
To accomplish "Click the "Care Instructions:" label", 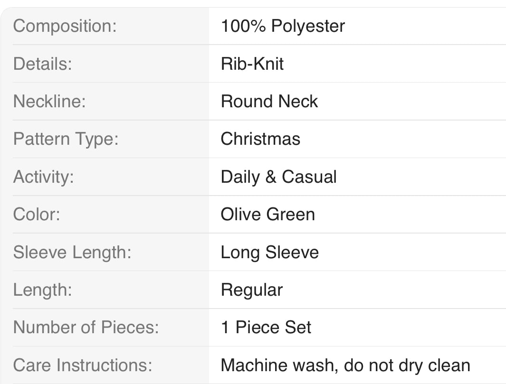I will pos(83,365).
